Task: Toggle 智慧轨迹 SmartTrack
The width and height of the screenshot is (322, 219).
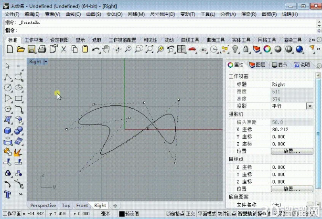Action: 247,214
